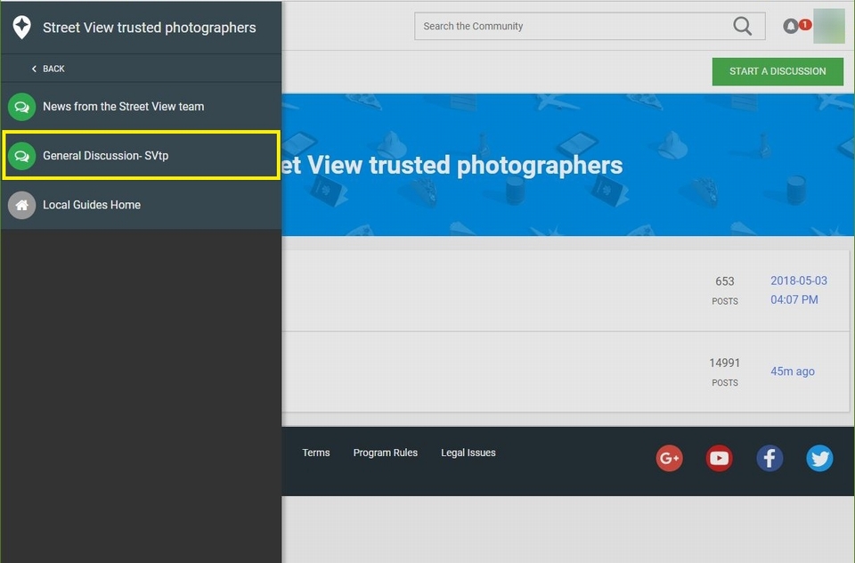This screenshot has height=563, width=855.
Task: Click the 653 POSTS count
Action: click(x=725, y=290)
